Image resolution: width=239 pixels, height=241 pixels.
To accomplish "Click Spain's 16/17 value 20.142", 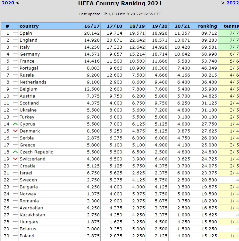I will coord(92,33).
